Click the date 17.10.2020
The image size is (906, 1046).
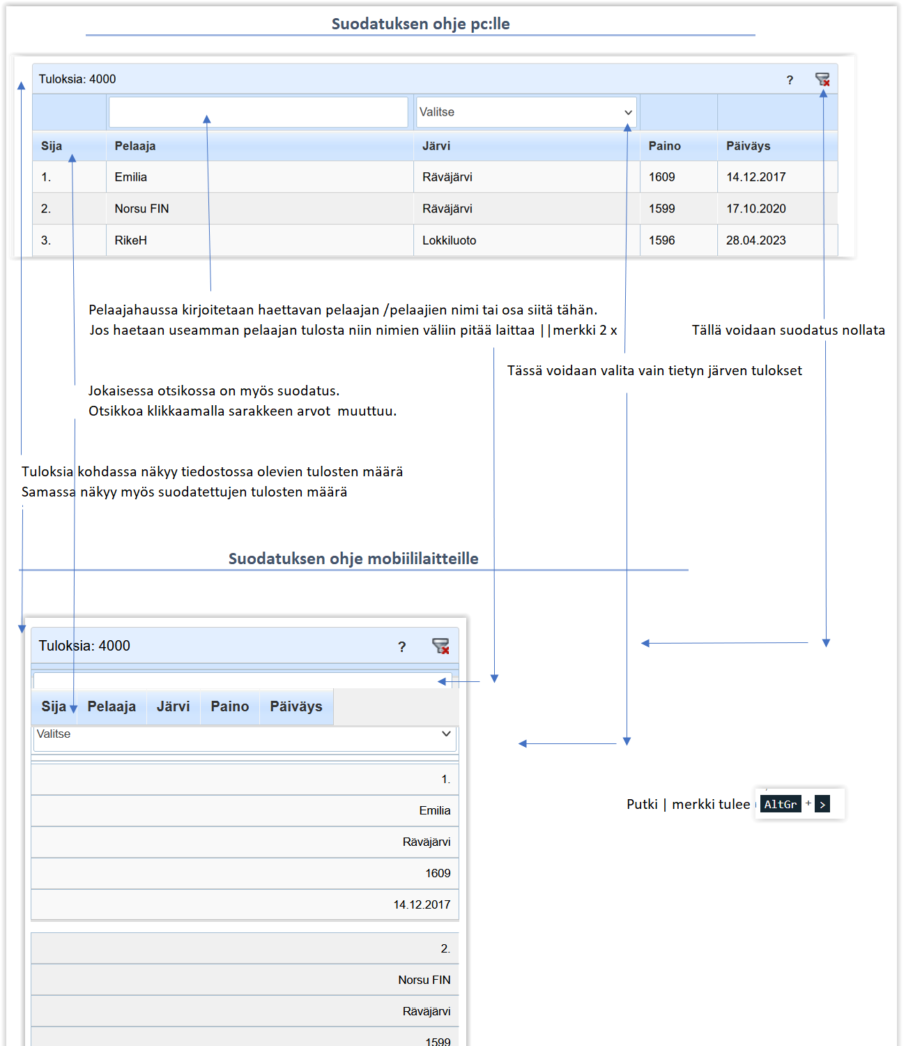(756, 209)
